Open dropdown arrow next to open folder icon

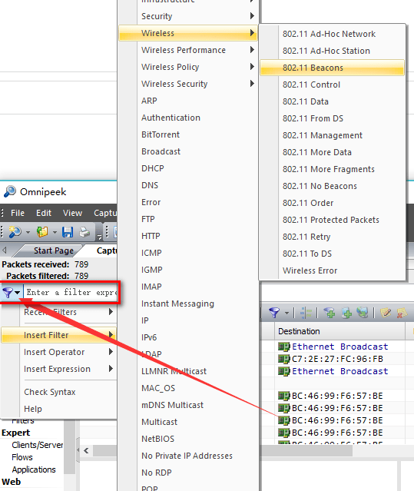(55, 232)
